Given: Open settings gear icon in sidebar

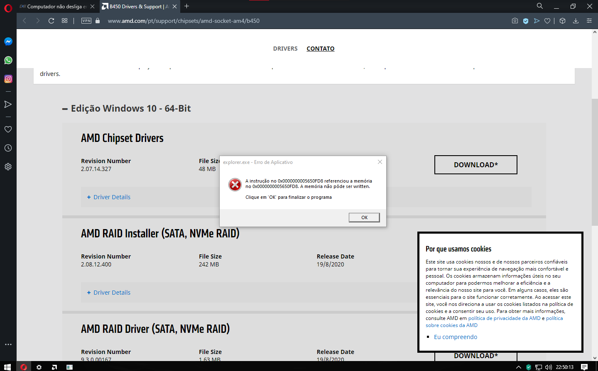Looking at the screenshot, I should click(8, 166).
